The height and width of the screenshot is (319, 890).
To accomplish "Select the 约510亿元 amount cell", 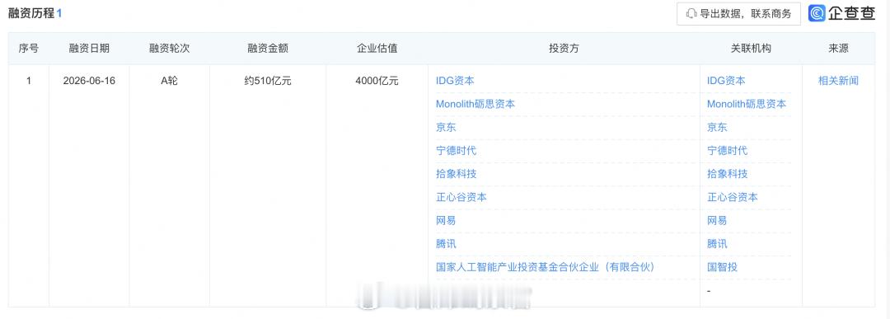I will coord(268,81).
